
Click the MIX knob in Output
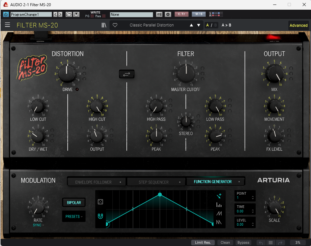click(x=275, y=74)
